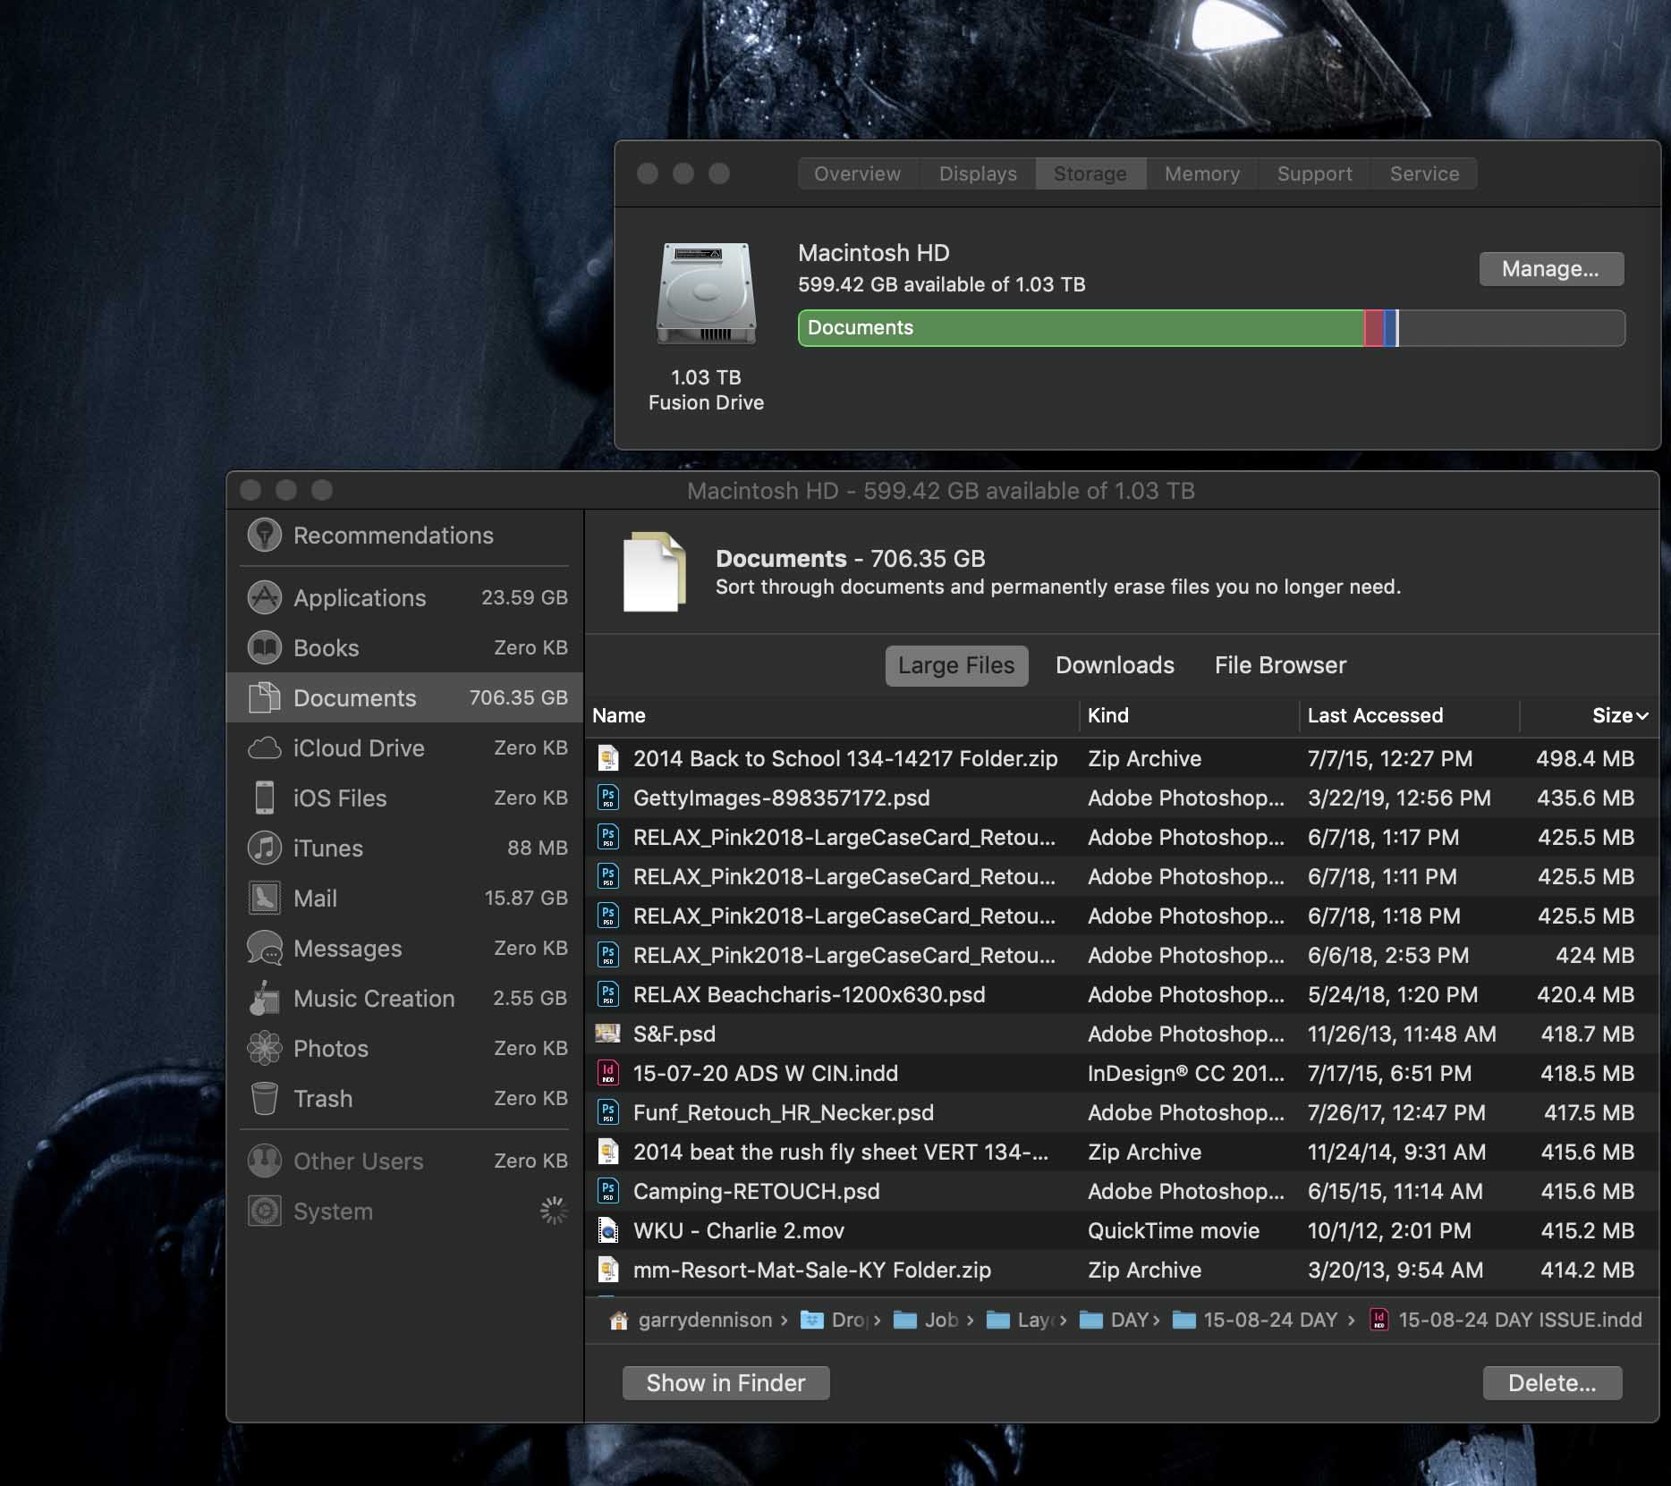Switch to the Downloads tab

1115,665
